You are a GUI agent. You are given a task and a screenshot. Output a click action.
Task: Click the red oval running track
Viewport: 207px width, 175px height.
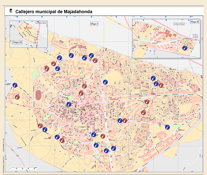click(x=38, y=95)
